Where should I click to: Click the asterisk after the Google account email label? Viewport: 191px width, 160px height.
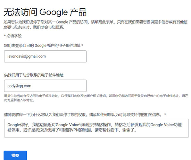[x=82, y=45]
